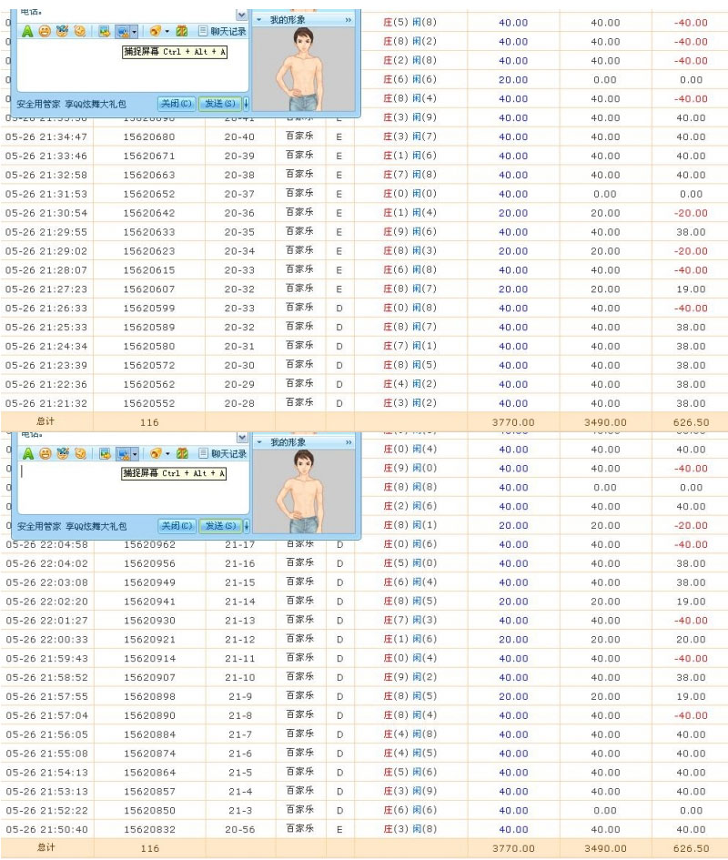Viewport: 728px width, 860px height.
Task: Click 发送(S) button in the upper chat window
Action: pos(219,103)
